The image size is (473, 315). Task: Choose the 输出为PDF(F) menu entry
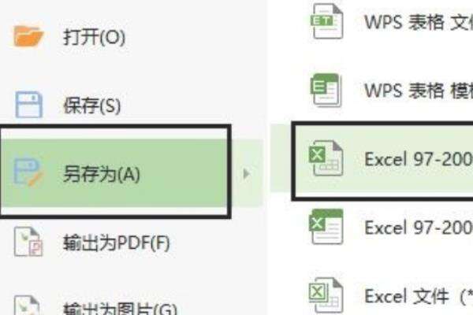pyautogui.click(x=116, y=243)
